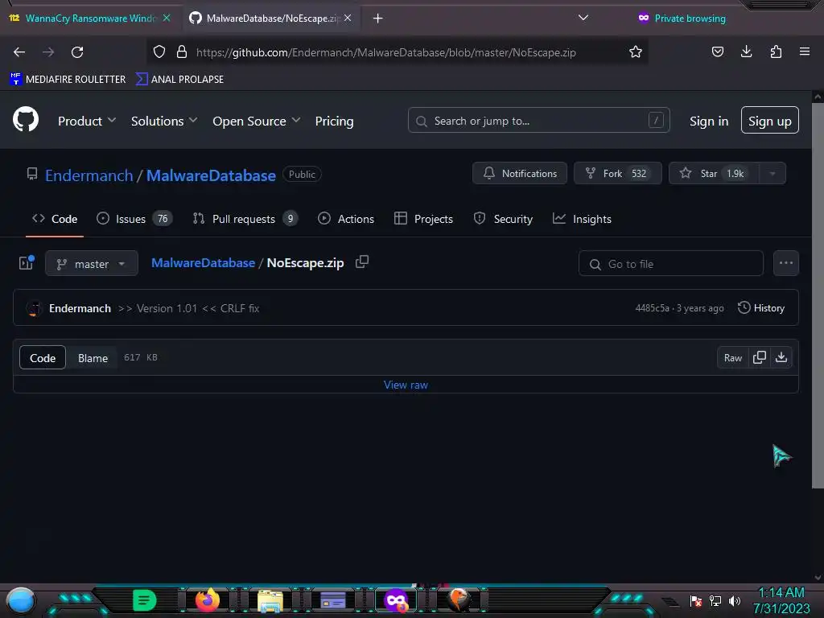Close the MalwareDatabase/NoEscape.zip tab
This screenshot has width=824, height=618.
pyautogui.click(x=348, y=18)
